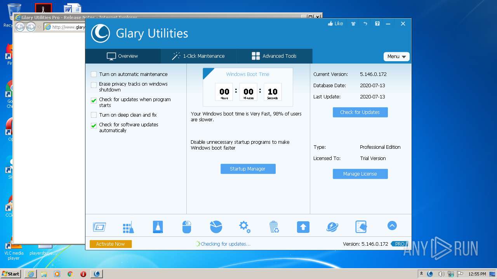Click the Manage License button
Viewport: 497px width, 279px height.
point(360,174)
